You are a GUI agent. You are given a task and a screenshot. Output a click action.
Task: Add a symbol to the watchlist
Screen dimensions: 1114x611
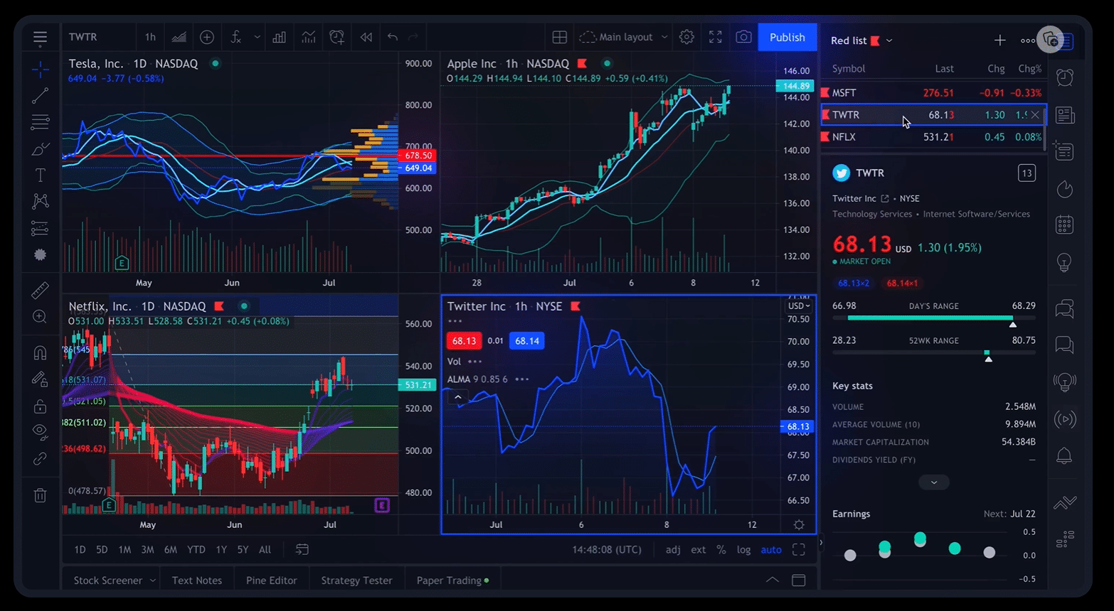point(999,40)
